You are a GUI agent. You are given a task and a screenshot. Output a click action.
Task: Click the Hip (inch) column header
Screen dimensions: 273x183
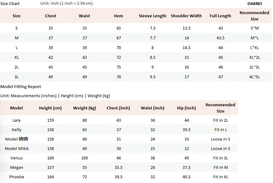(x=186, y=108)
